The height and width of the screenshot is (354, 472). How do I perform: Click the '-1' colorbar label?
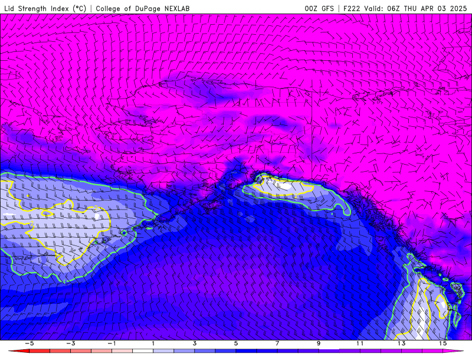pyautogui.click(x=112, y=343)
